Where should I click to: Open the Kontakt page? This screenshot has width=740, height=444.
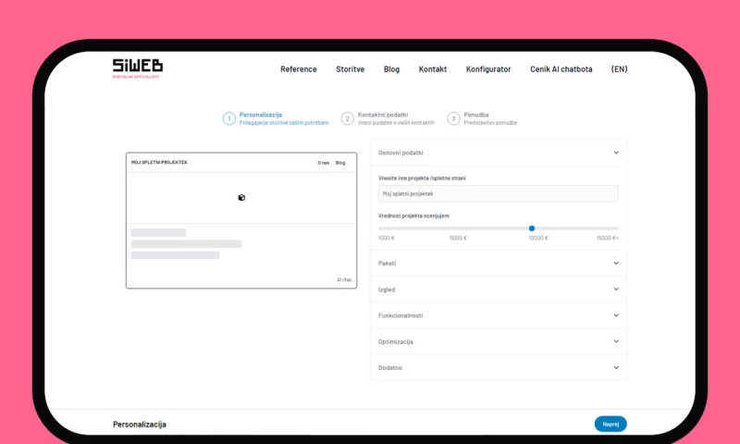click(432, 69)
